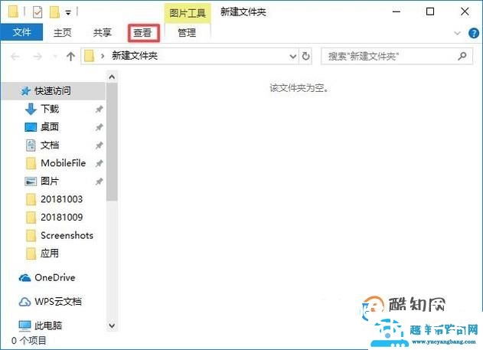This screenshot has height=350, width=483.
Task: Open the 管理 tab under 图片工具
Action: tap(187, 32)
